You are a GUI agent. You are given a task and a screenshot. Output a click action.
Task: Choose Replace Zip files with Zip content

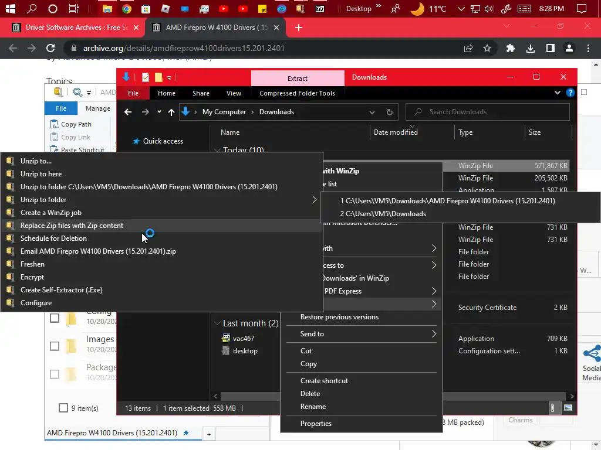(161, 226)
